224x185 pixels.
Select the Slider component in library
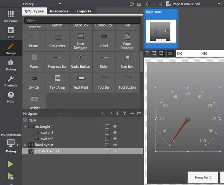104,61
